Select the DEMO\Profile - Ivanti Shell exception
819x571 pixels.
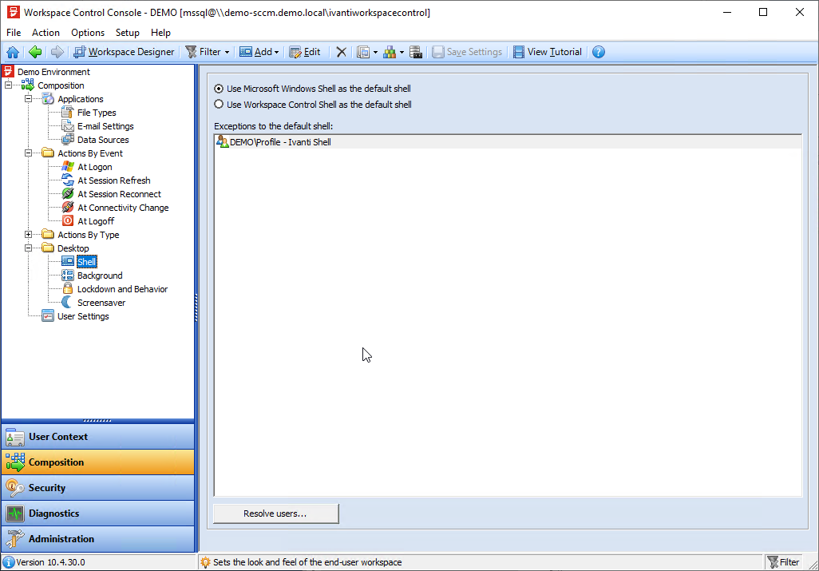coord(279,142)
